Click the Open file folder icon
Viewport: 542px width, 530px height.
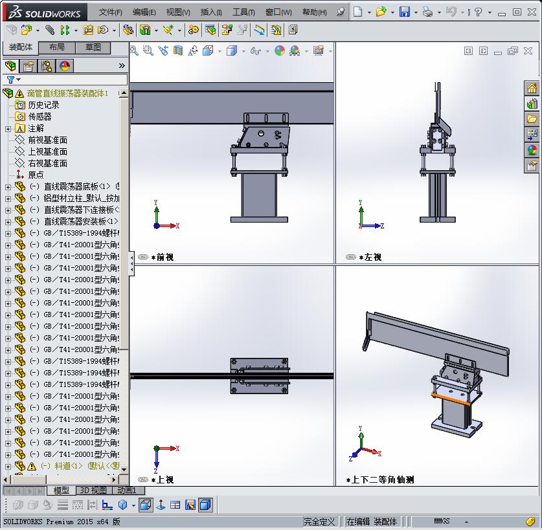point(381,12)
